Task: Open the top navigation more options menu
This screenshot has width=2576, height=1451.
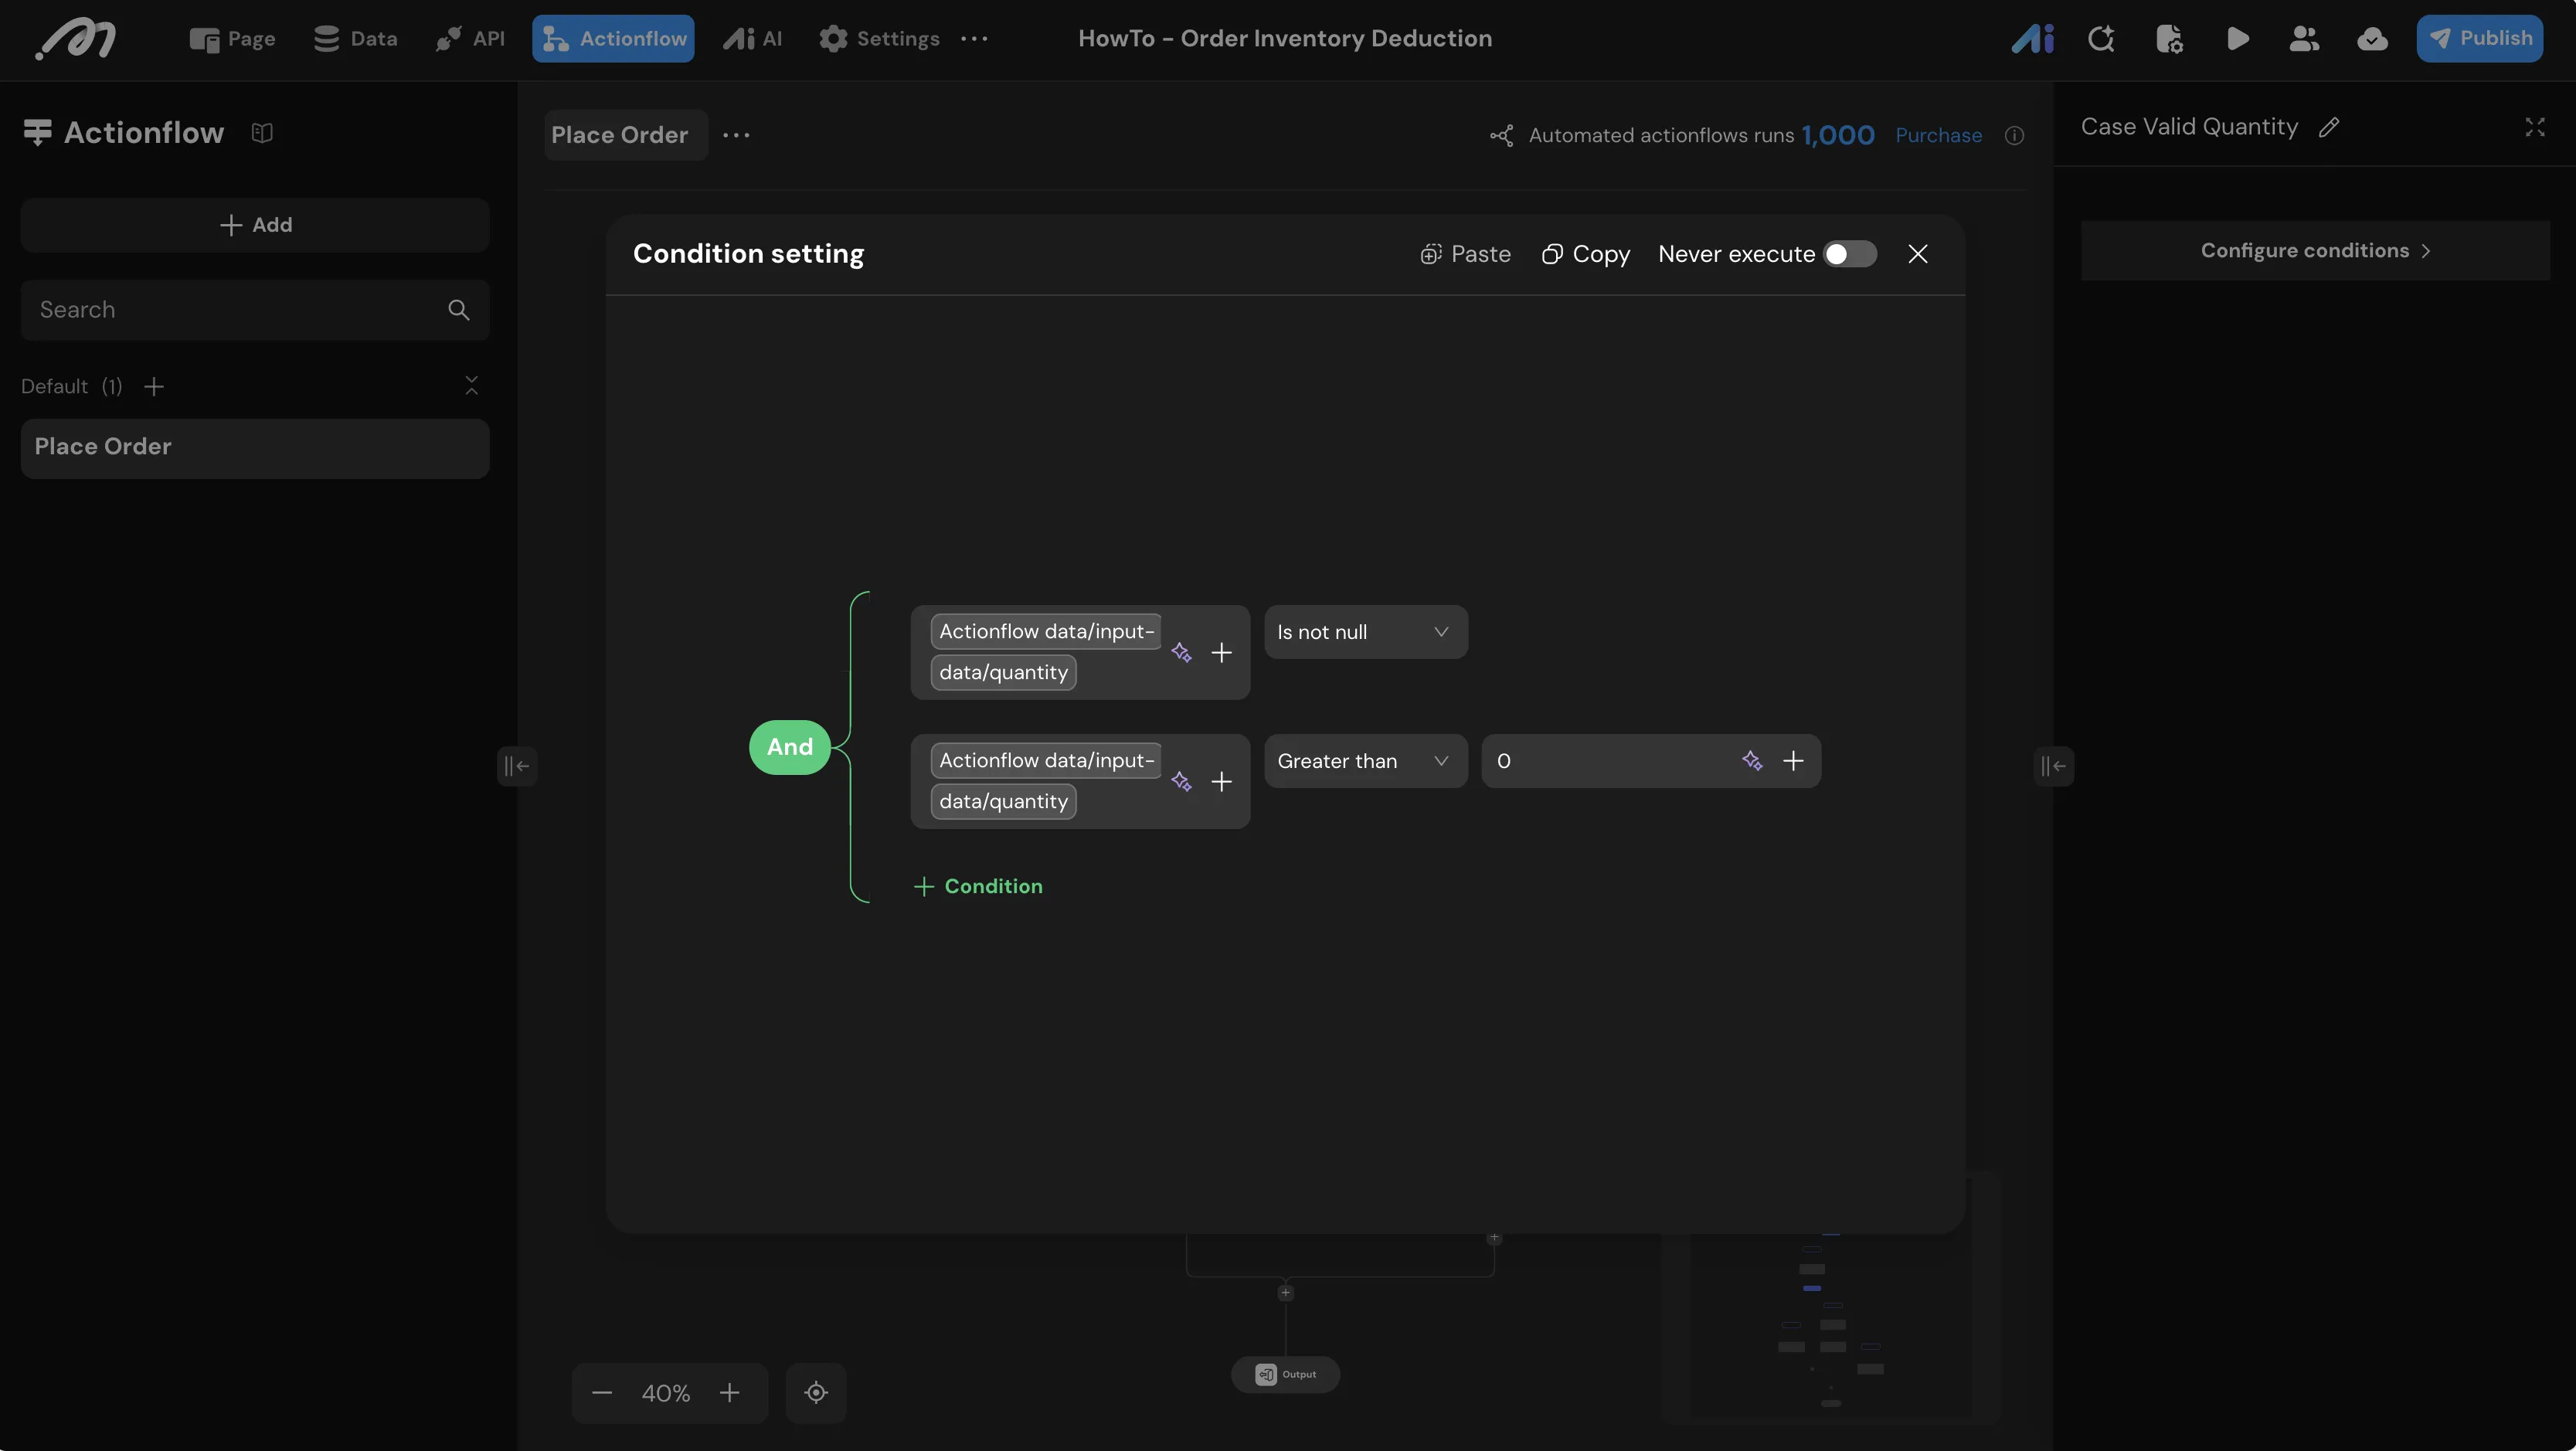Action: coord(974,39)
